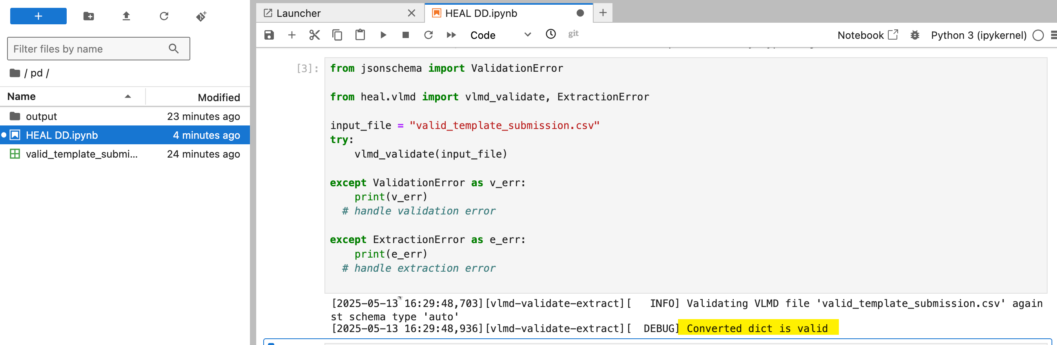The image size is (1057, 345).
Task: Focus the Filter files by name field
Action: (x=98, y=49)
